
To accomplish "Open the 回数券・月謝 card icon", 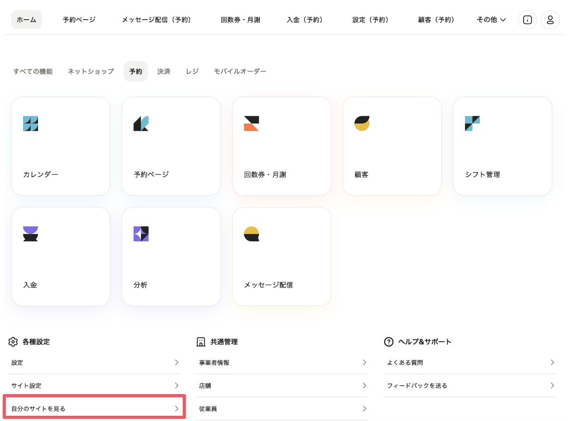I will tap(251, 124).
